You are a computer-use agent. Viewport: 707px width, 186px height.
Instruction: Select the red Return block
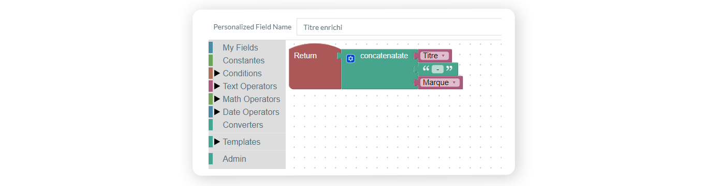coord(315,67)
